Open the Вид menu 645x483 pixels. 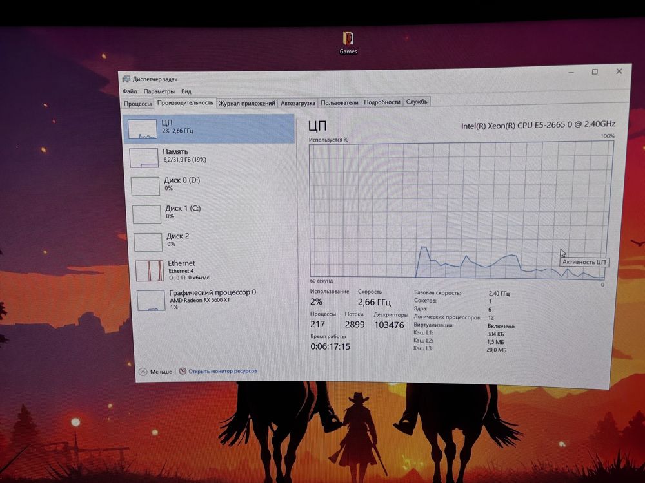186,91
